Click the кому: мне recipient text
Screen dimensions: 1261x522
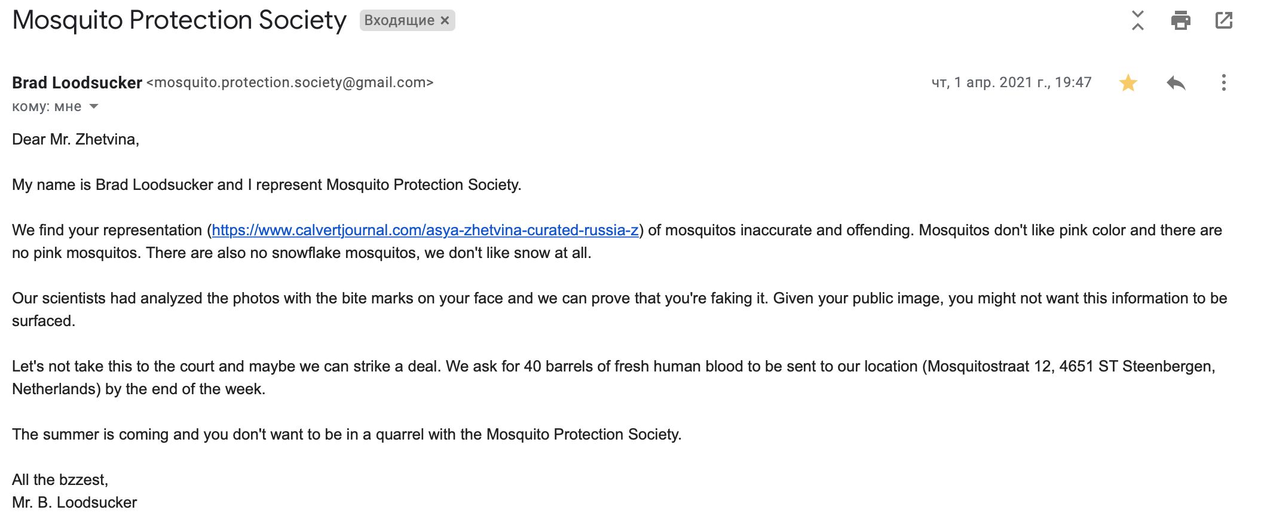pyautogui.click(x=47, y=107)
